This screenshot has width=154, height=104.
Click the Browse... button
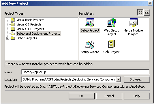click(137, 79)
